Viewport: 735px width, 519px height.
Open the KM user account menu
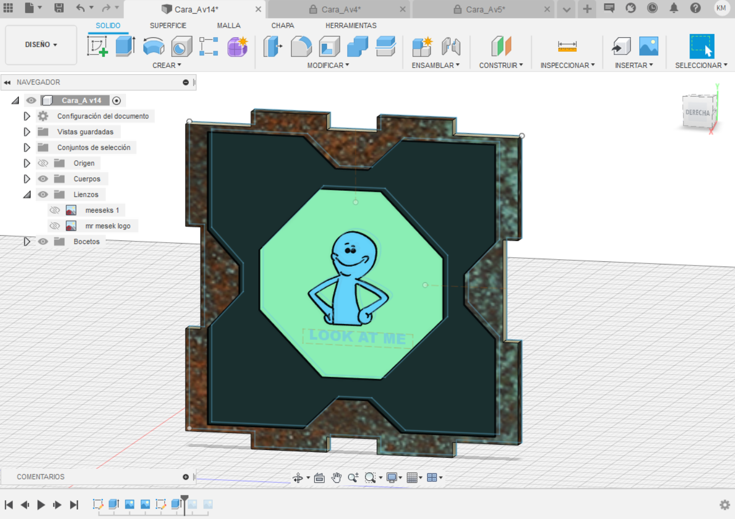(721, 8)
